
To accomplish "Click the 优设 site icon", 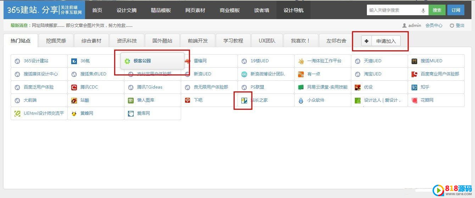I will tap(358, 87).
